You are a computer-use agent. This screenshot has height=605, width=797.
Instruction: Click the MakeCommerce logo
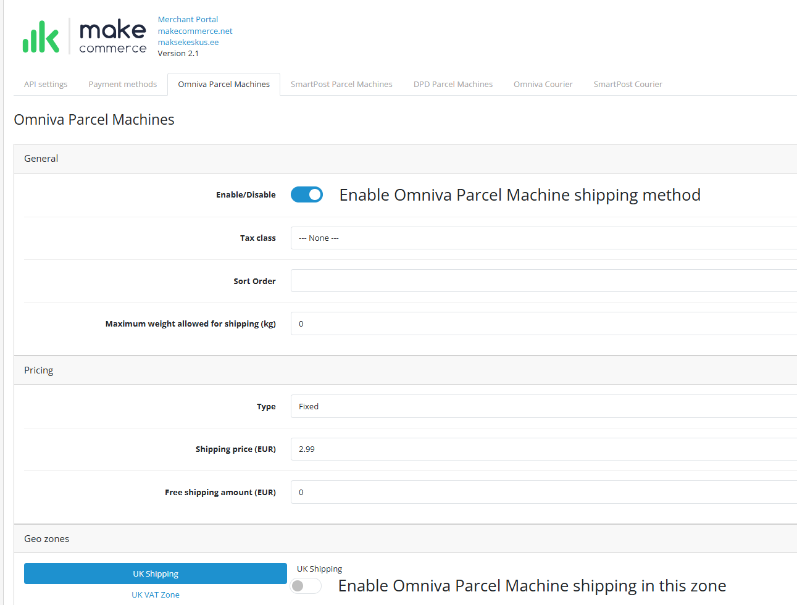click(85, 36)
